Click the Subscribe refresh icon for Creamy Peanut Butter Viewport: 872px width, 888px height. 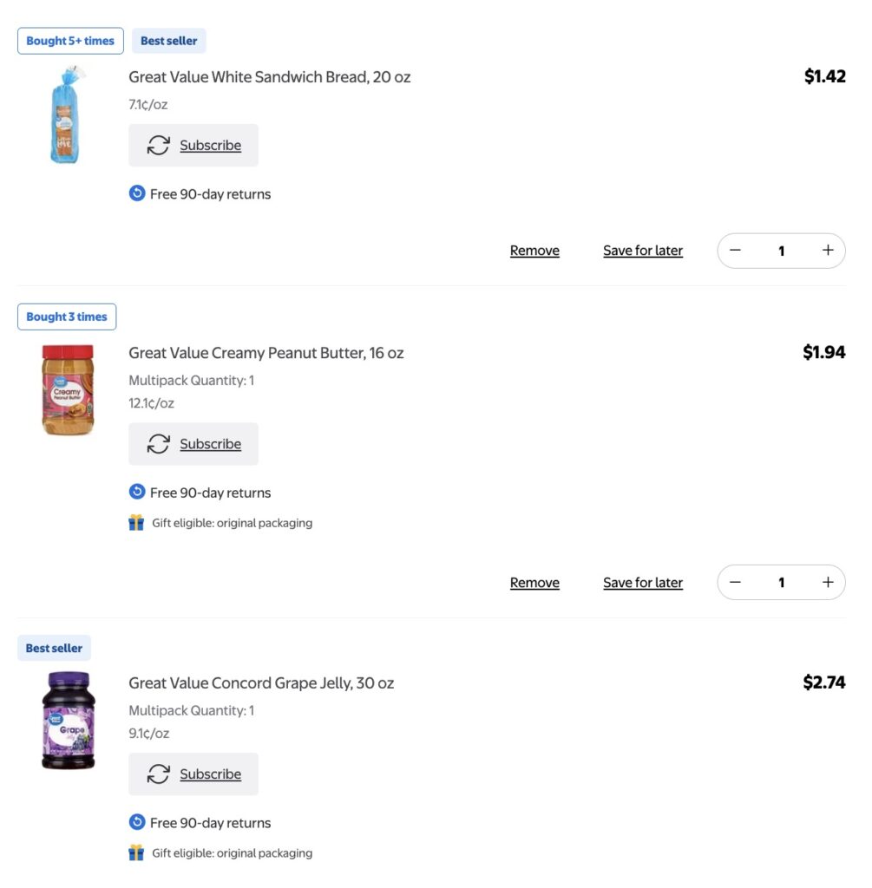click(158, 443)
